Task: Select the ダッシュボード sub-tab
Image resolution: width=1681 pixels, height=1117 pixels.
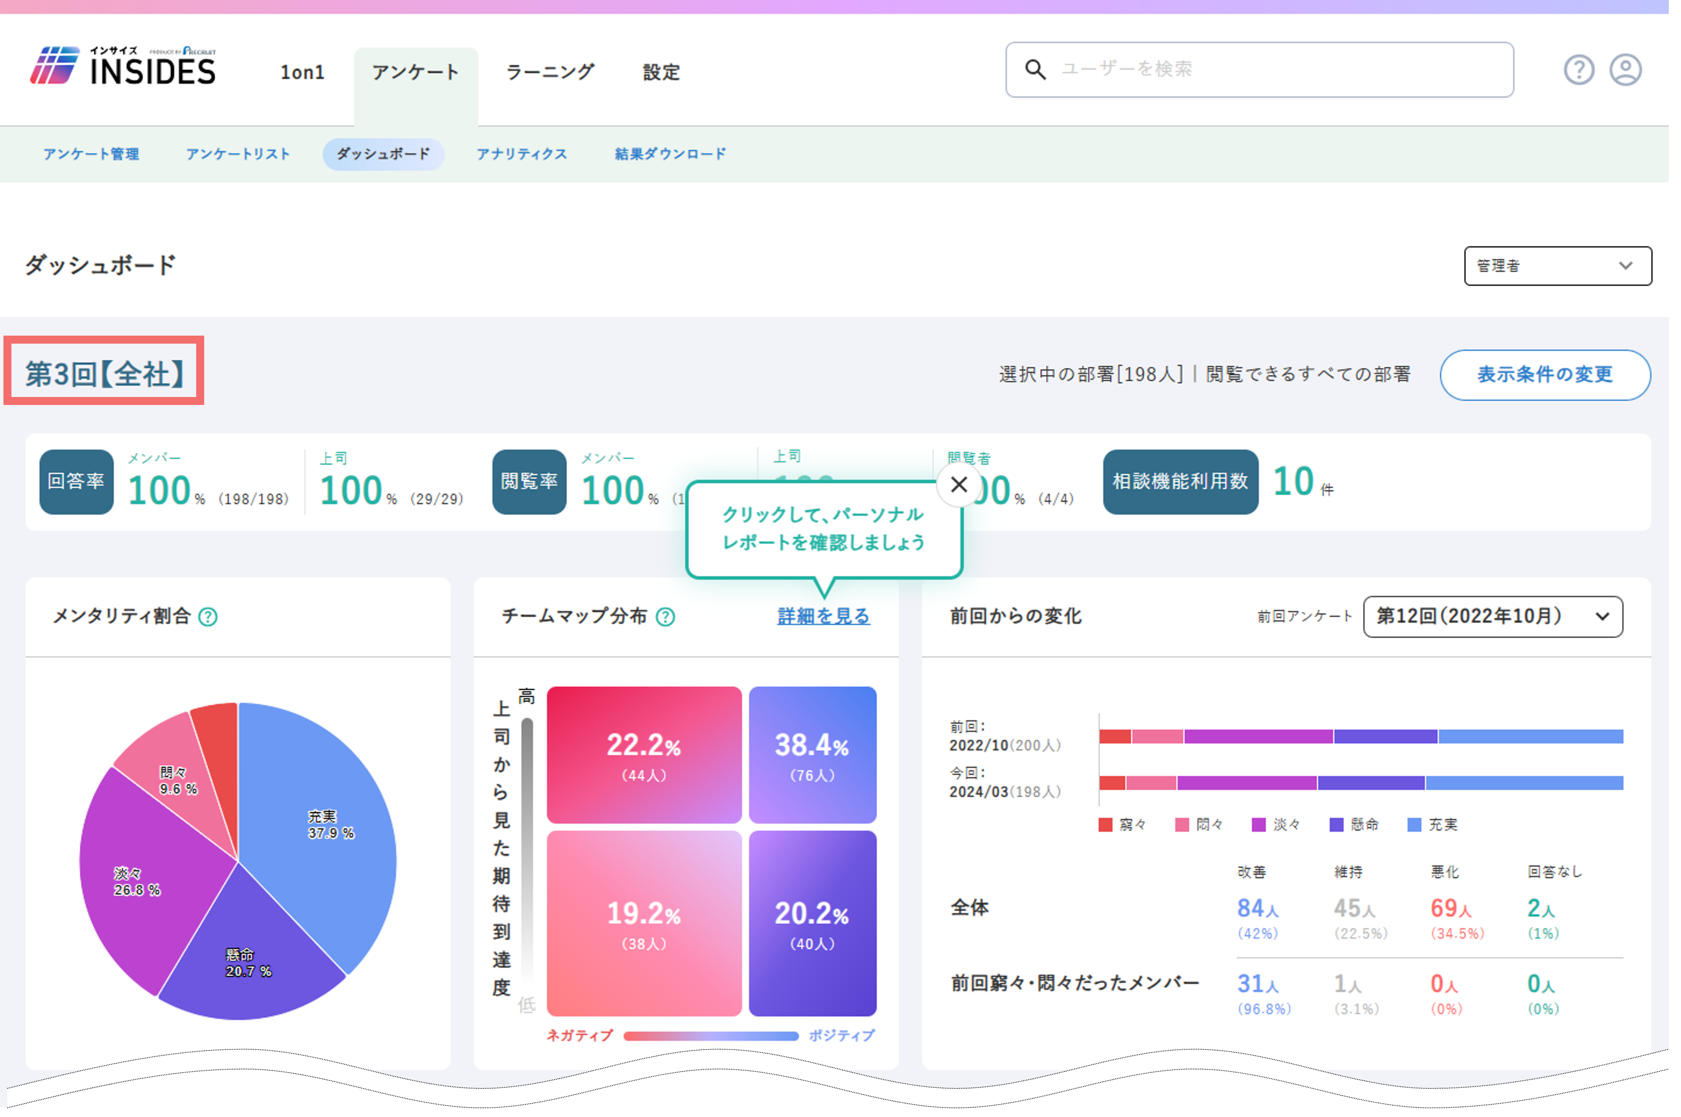Action: [x=383, y=154]
